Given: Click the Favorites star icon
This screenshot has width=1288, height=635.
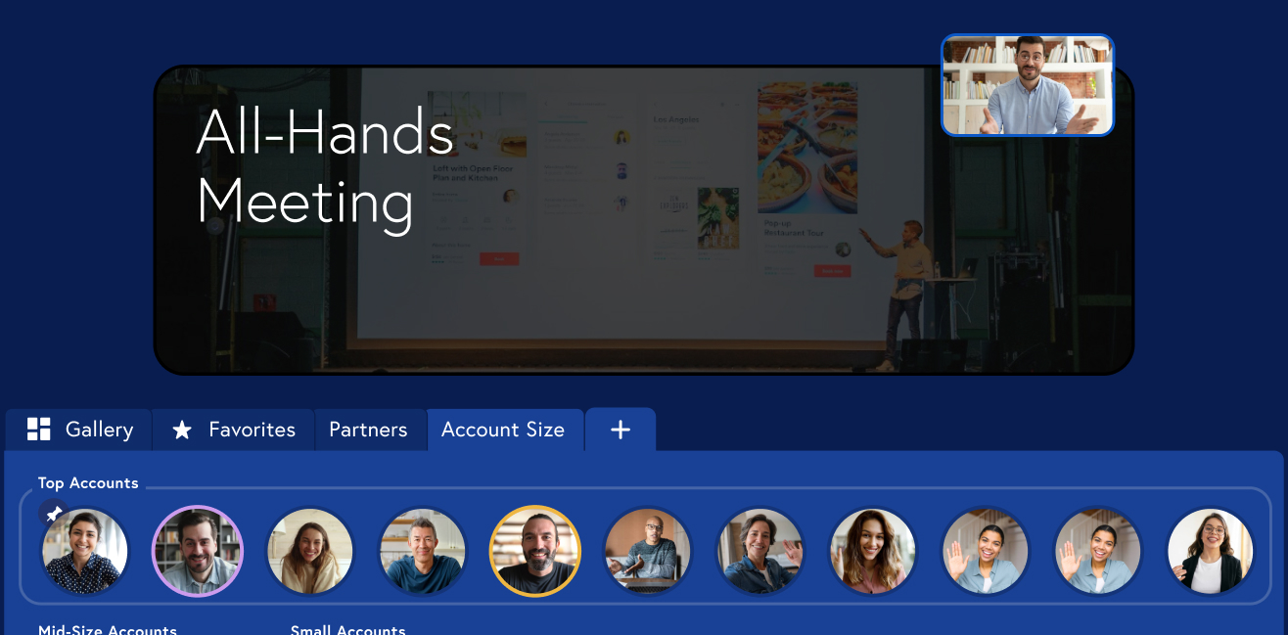Looking at the screenshot, I should click(182, 431).
